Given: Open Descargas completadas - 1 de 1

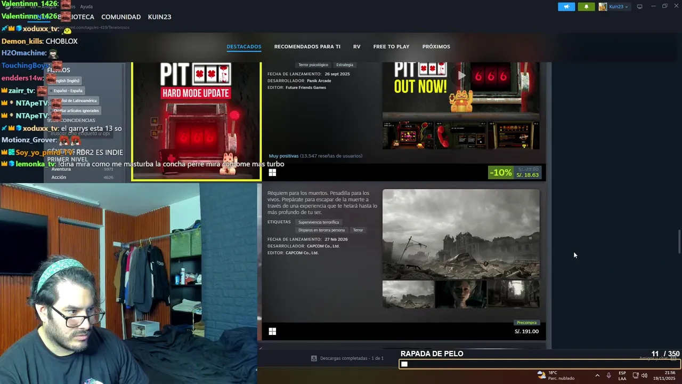Looking at the screenshot, I should [x=352, y=358].
